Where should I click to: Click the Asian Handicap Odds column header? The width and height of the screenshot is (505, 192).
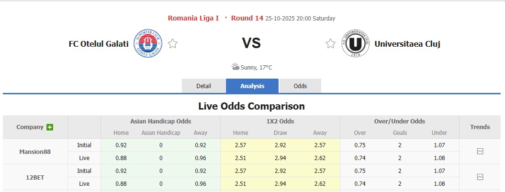click(x=160, y=121)
